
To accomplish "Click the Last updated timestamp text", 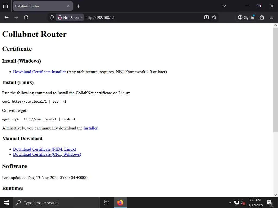I will click(x=45, y=178).
